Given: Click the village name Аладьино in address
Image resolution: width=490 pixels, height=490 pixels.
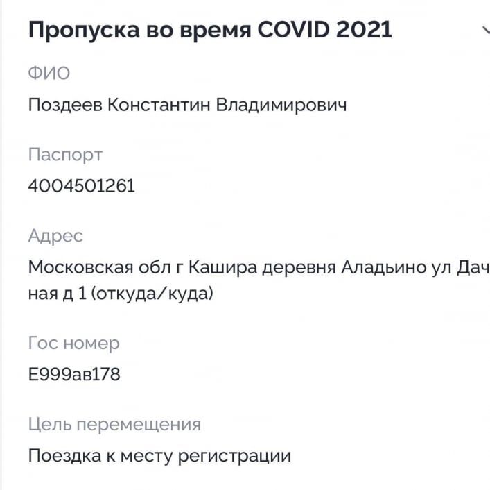Looking at the screenshot, I should tap(383, 267).
